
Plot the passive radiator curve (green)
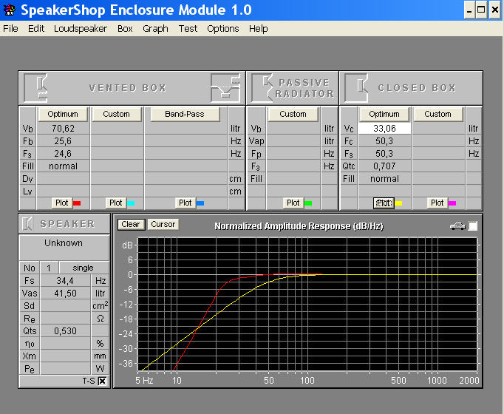point(293,203)
